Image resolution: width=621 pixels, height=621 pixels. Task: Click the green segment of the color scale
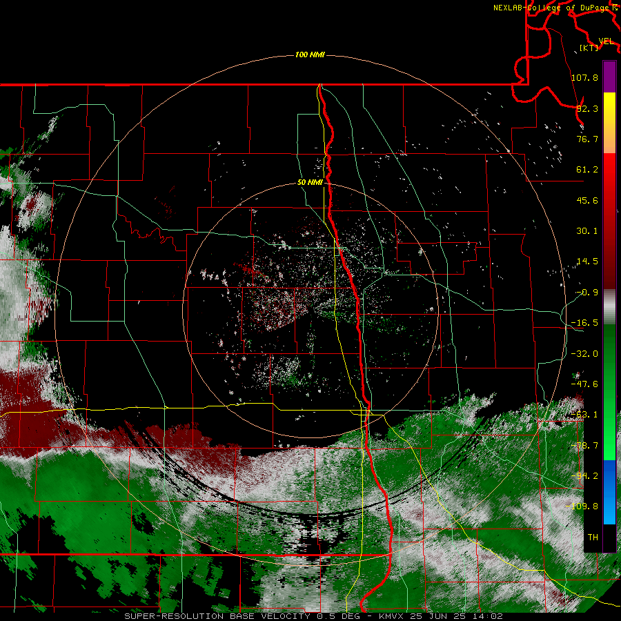pyautogui.click(x=609, y=392)
